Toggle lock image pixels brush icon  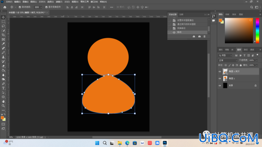(x=229, y=65)
